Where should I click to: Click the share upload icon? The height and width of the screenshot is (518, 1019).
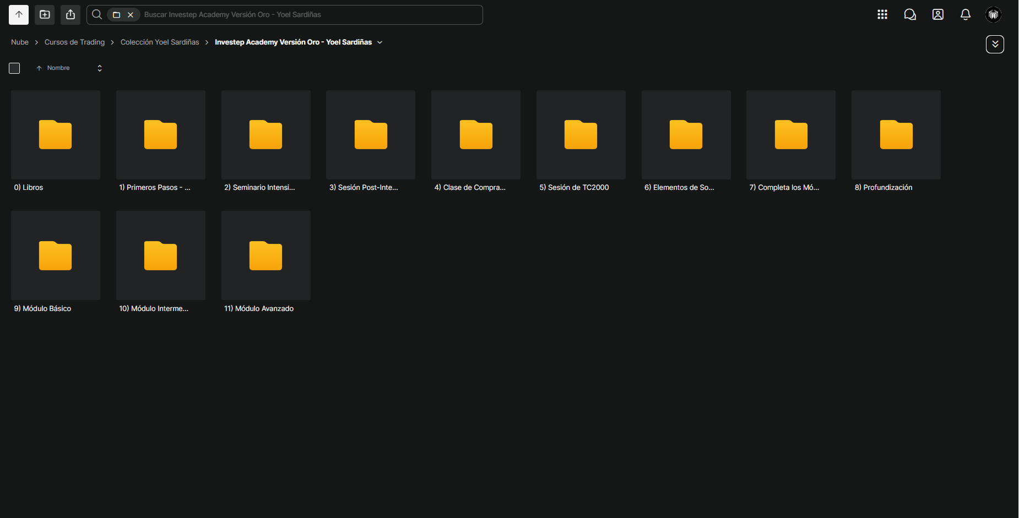[71, 15]
